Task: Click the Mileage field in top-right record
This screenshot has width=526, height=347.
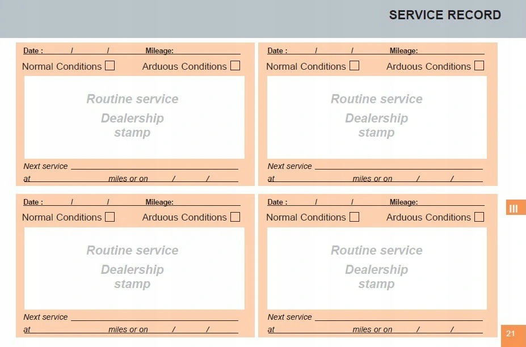Action: tap(452, 50)
